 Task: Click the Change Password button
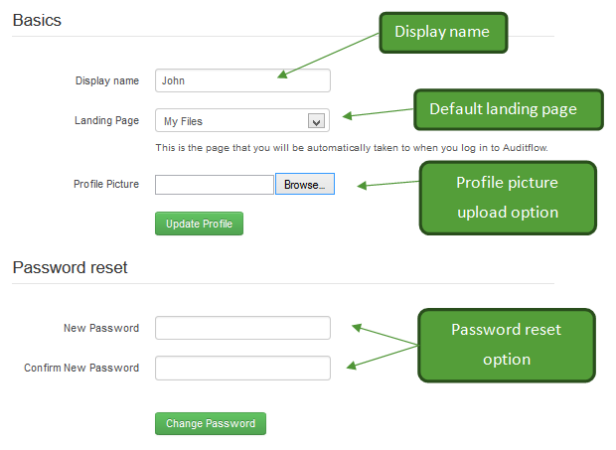(211, 424)
